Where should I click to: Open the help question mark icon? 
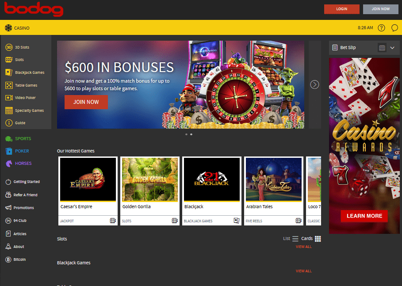381,28
